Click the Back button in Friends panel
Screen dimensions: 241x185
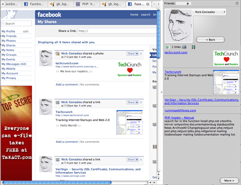click(210, 39)
